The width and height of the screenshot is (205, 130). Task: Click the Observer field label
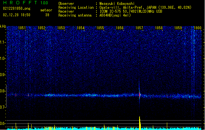[66, 4]
